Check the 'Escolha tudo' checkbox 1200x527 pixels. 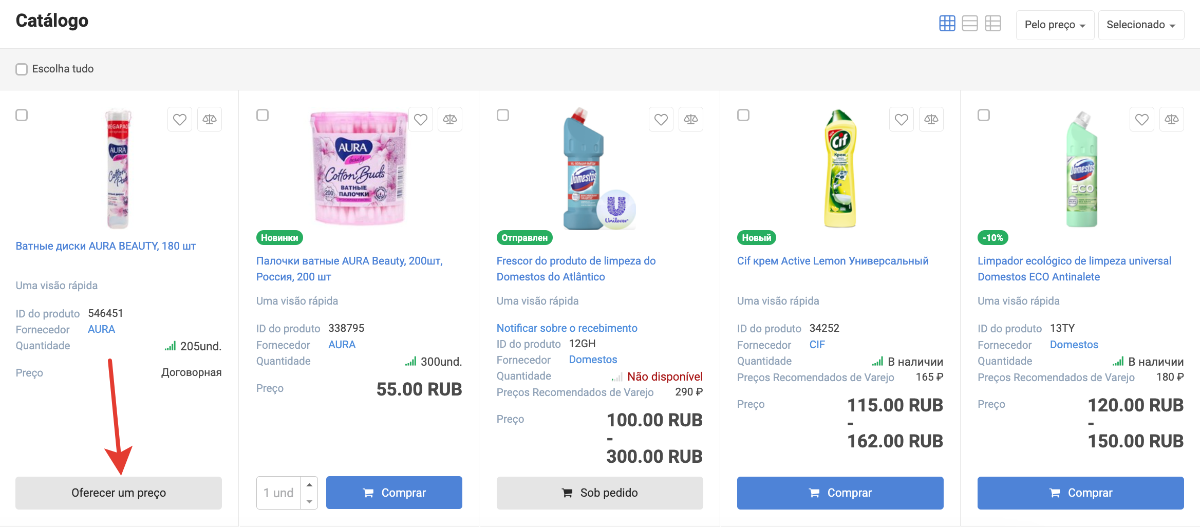22,69
